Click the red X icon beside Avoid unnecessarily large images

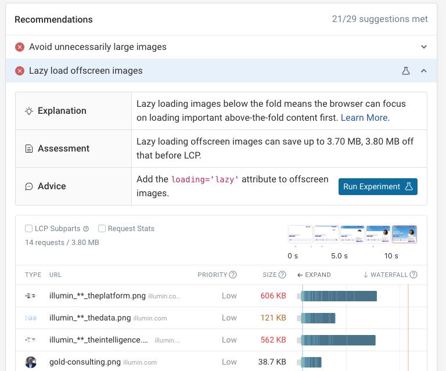20,47
